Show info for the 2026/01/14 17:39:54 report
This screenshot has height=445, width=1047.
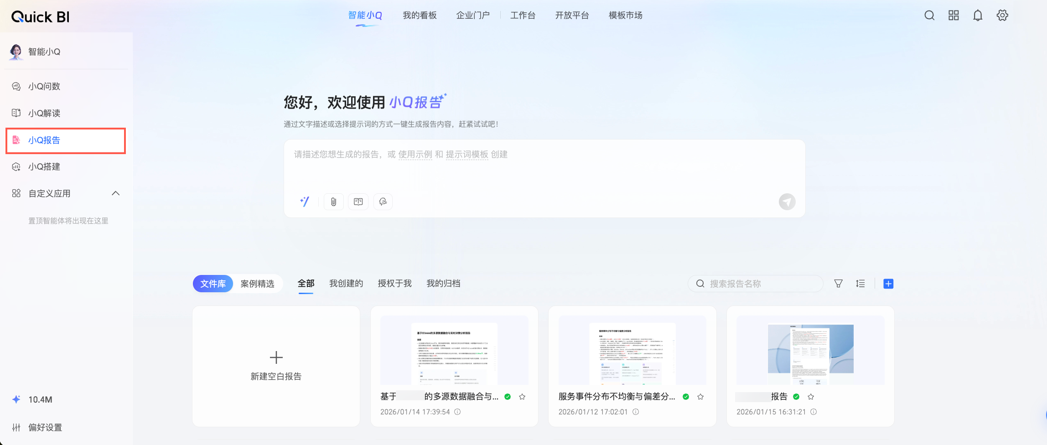[457, 412]
